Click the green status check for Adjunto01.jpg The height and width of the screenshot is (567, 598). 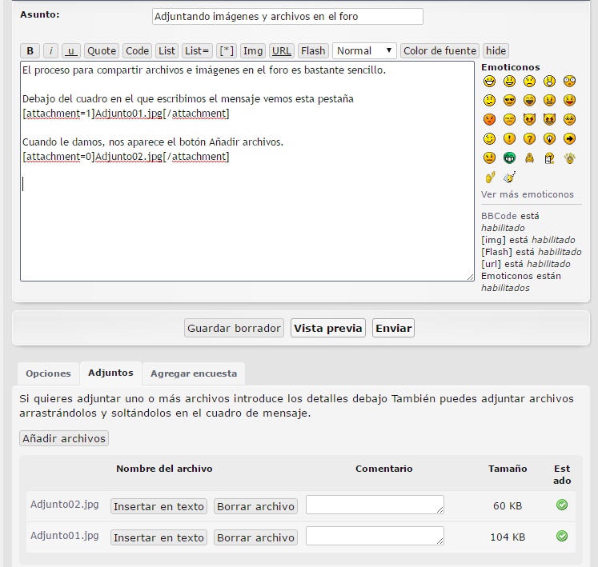[562, 536]
